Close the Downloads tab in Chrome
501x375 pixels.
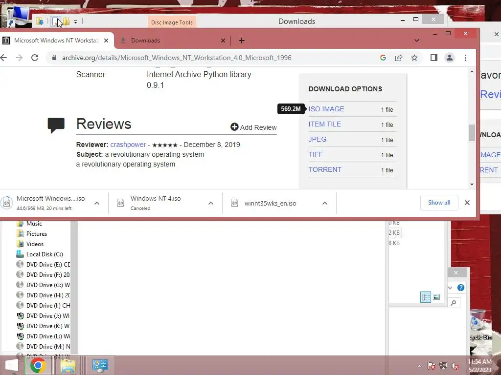(x=223, y=41)
